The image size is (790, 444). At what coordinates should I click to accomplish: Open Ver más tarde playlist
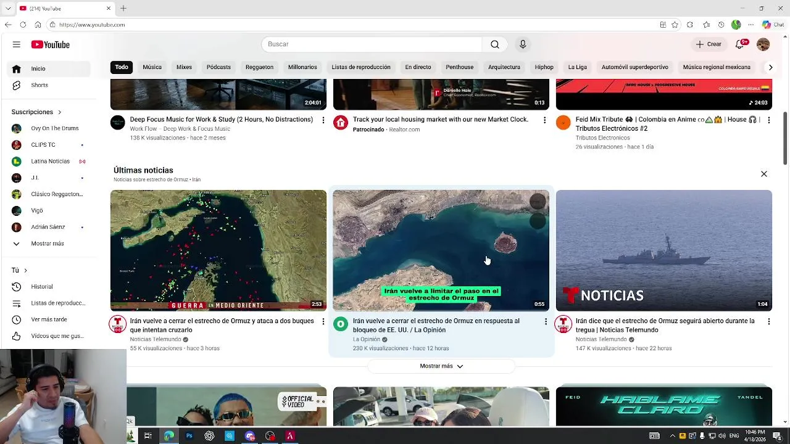[48, 319]
